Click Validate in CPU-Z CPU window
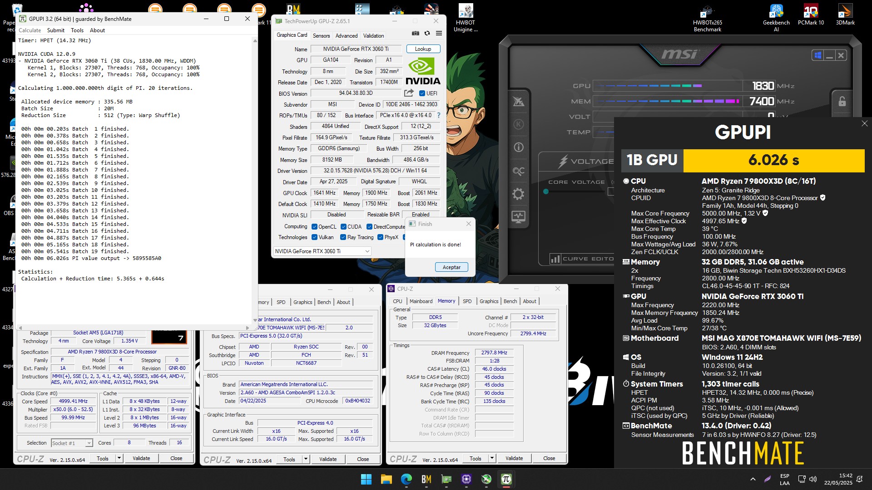 click(x=141, y=458)
